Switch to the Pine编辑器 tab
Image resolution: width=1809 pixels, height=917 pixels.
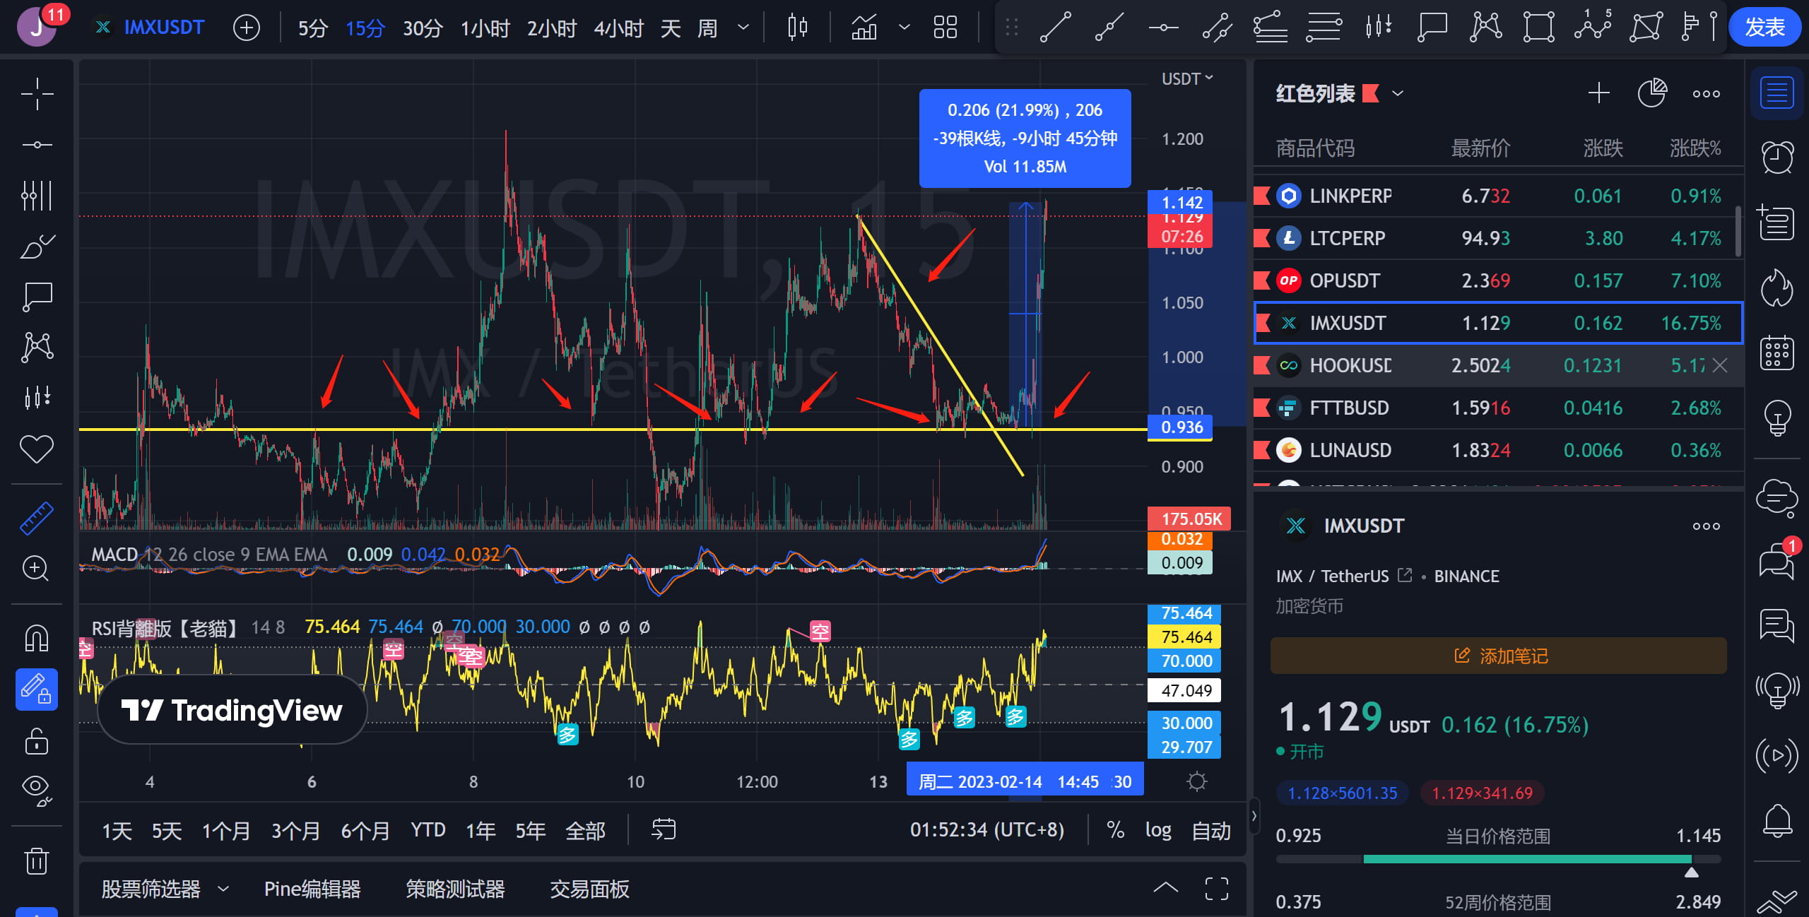point(313,889)
